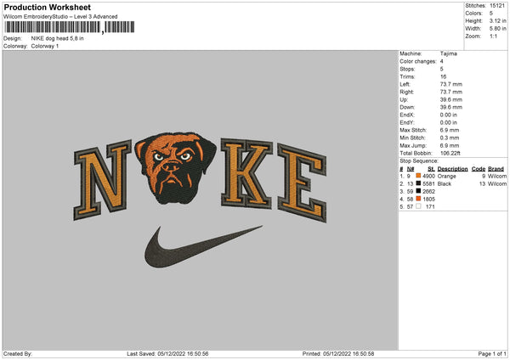Click the black swatch for stop 2

[x=418, y=183]
